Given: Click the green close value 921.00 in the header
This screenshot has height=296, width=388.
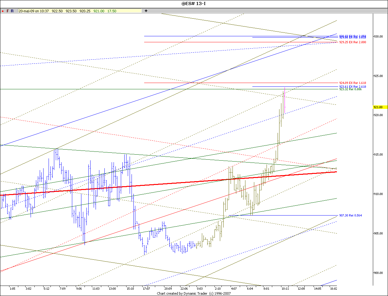Looking at the screenshot, I should [99, 11].
